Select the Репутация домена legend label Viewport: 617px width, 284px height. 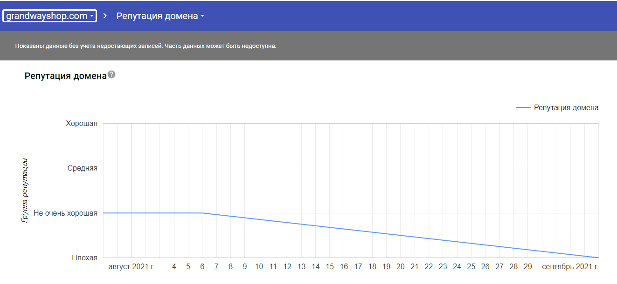(566, 107)
